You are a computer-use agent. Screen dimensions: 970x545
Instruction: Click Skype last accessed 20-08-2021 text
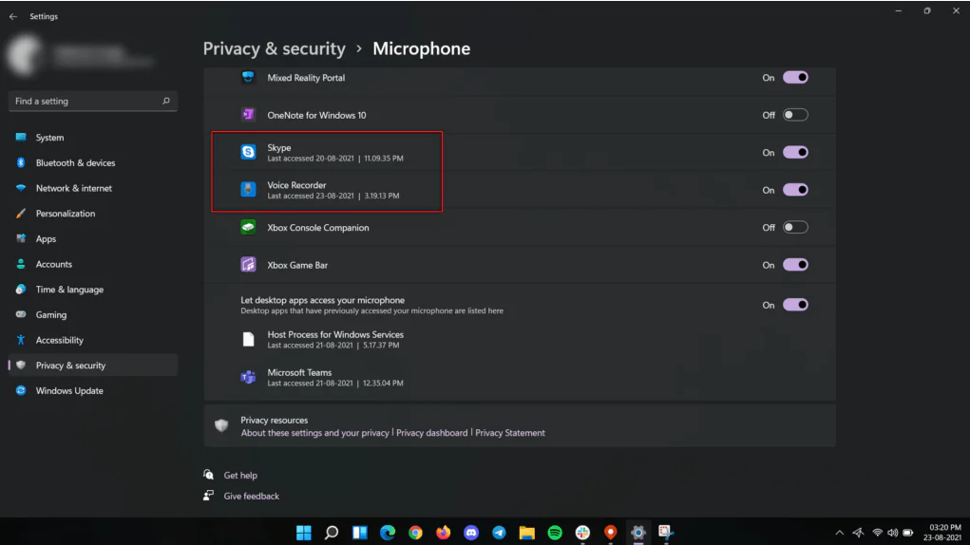334,159
